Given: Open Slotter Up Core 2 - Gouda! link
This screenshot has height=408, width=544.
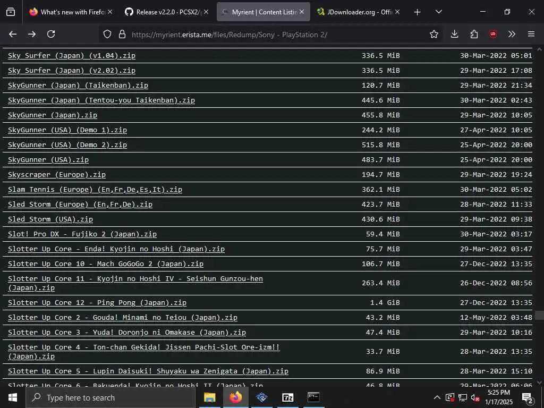Looking at the screenshot, I should 123,318.
